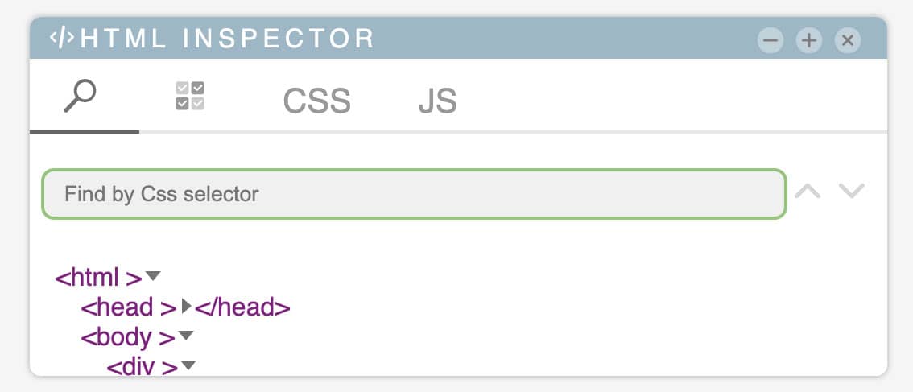The image size is (913, 392).
Task: Collapse the body node triangle
Action: pyautogui.click(x=185, y=336)
